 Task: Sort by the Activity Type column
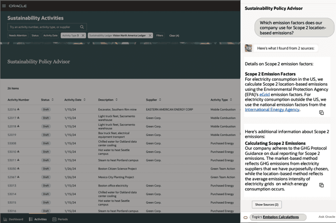pyautogui.click(x=231, y=100)
